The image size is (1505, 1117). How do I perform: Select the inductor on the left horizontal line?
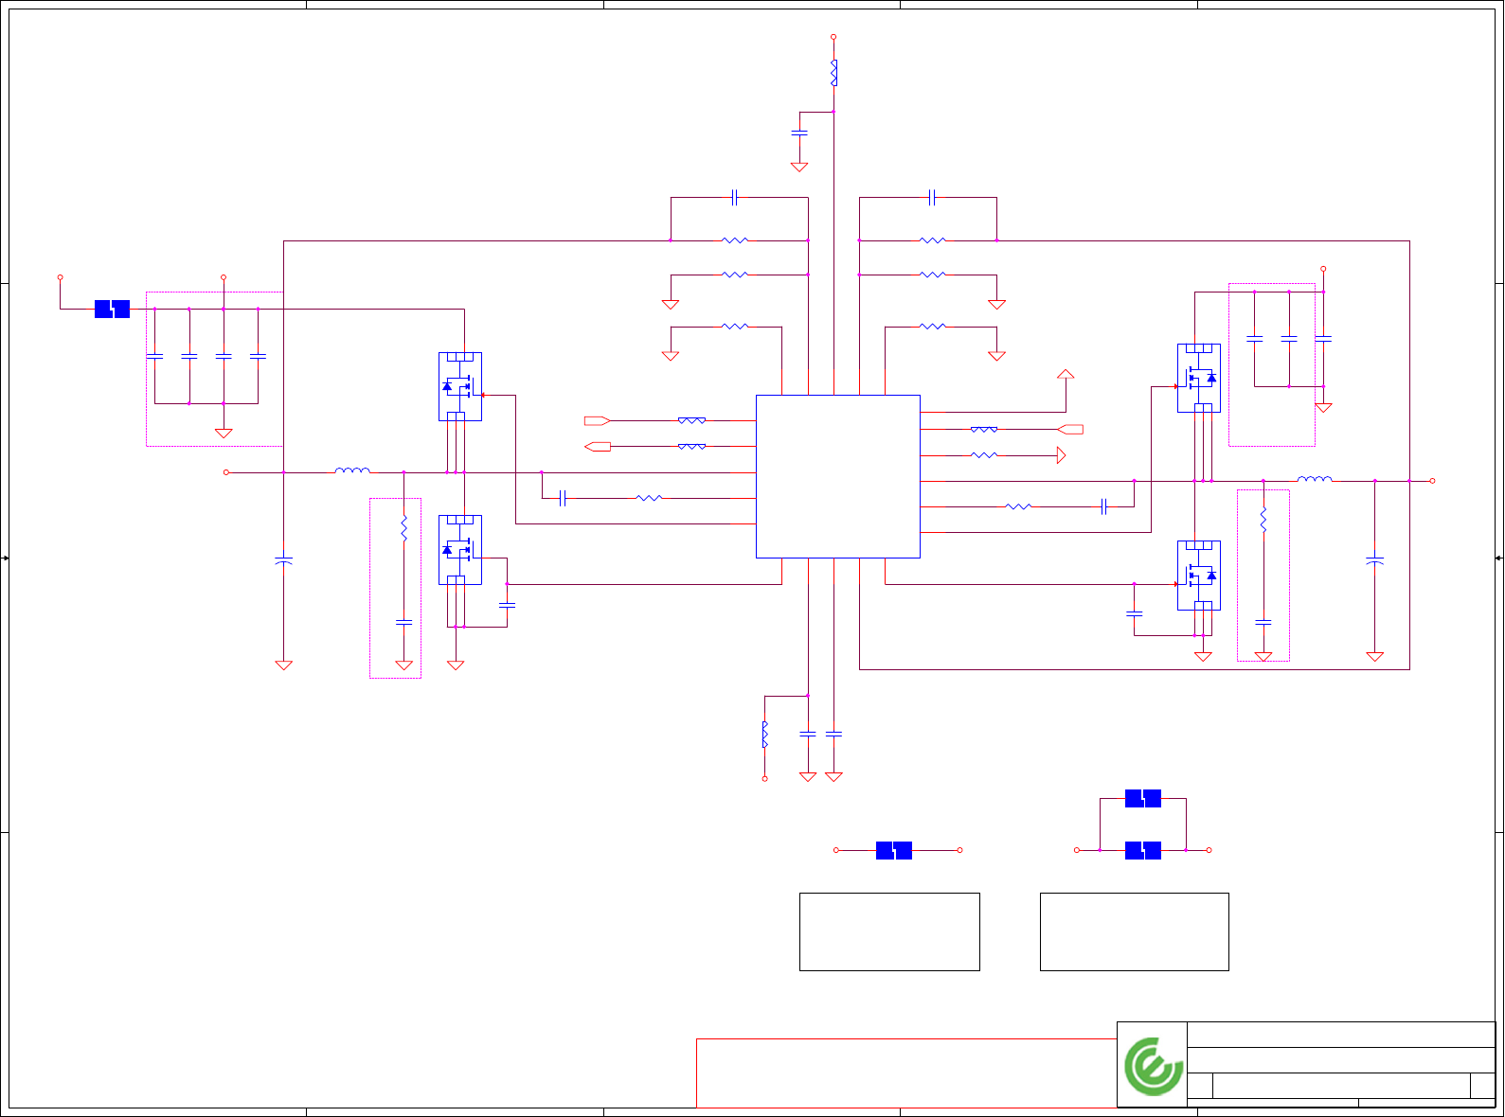coord(352,470)
